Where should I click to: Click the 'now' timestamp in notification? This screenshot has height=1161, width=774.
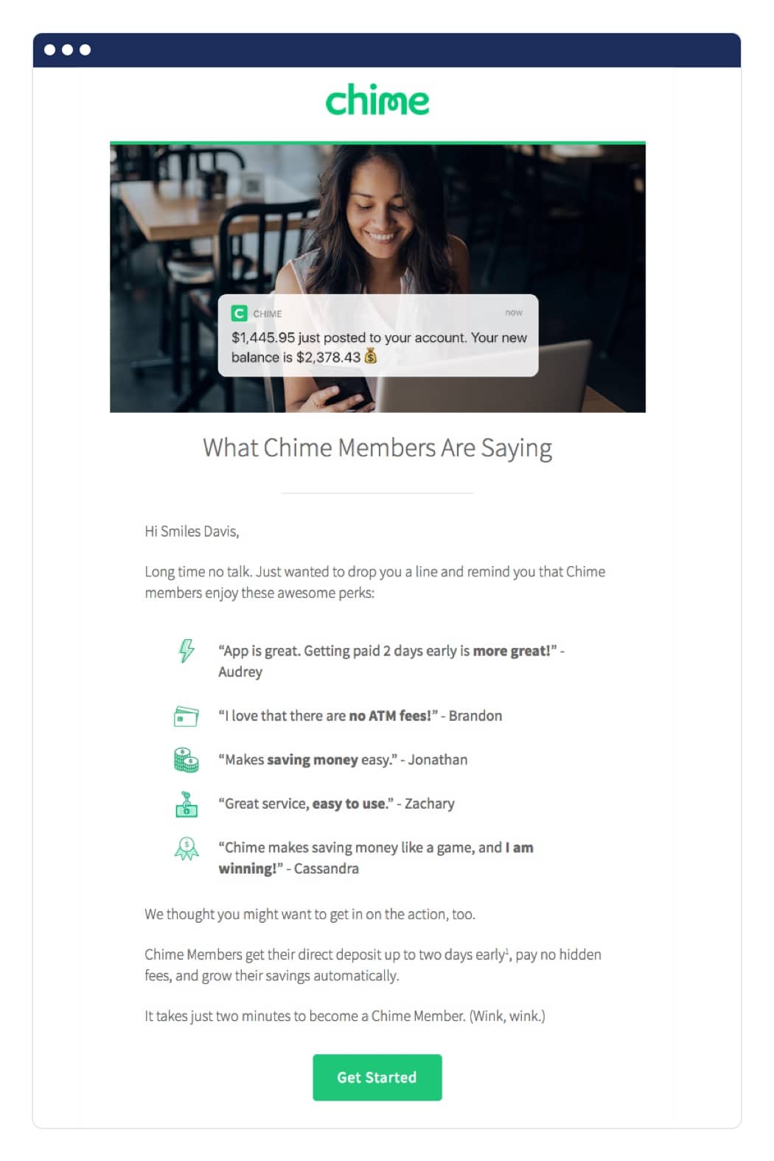[514, 313]
